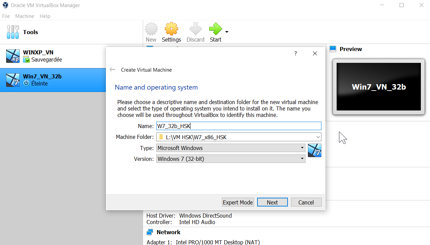
Task: Click the Adapter 1 Intel PRO/1000 text
Action: coord(203,242)
